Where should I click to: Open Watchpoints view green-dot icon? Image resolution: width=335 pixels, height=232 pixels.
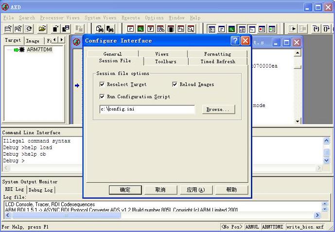pyautogui.click(x=272, y=29)
